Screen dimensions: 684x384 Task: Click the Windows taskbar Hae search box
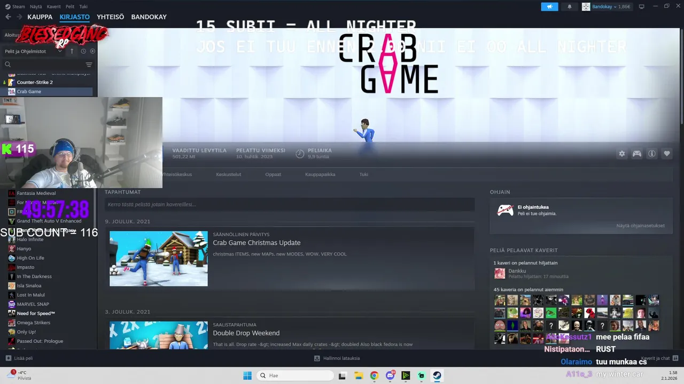tap(294, 375)
